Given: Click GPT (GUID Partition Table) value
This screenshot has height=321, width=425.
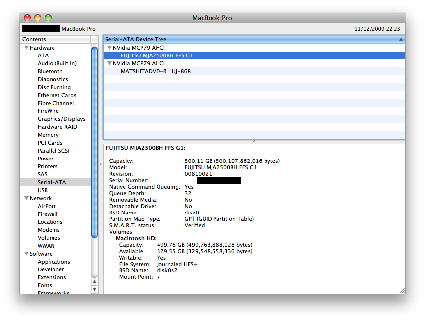Looking at the screenshot, I should (x=219, y=219).
